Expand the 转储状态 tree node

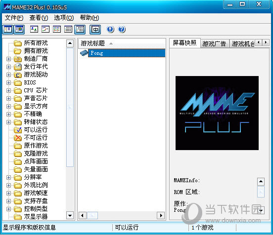coord(8,122)
